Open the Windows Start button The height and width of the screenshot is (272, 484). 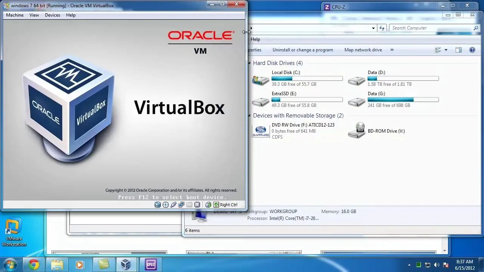pyautogui.click(x=10, y=264)
